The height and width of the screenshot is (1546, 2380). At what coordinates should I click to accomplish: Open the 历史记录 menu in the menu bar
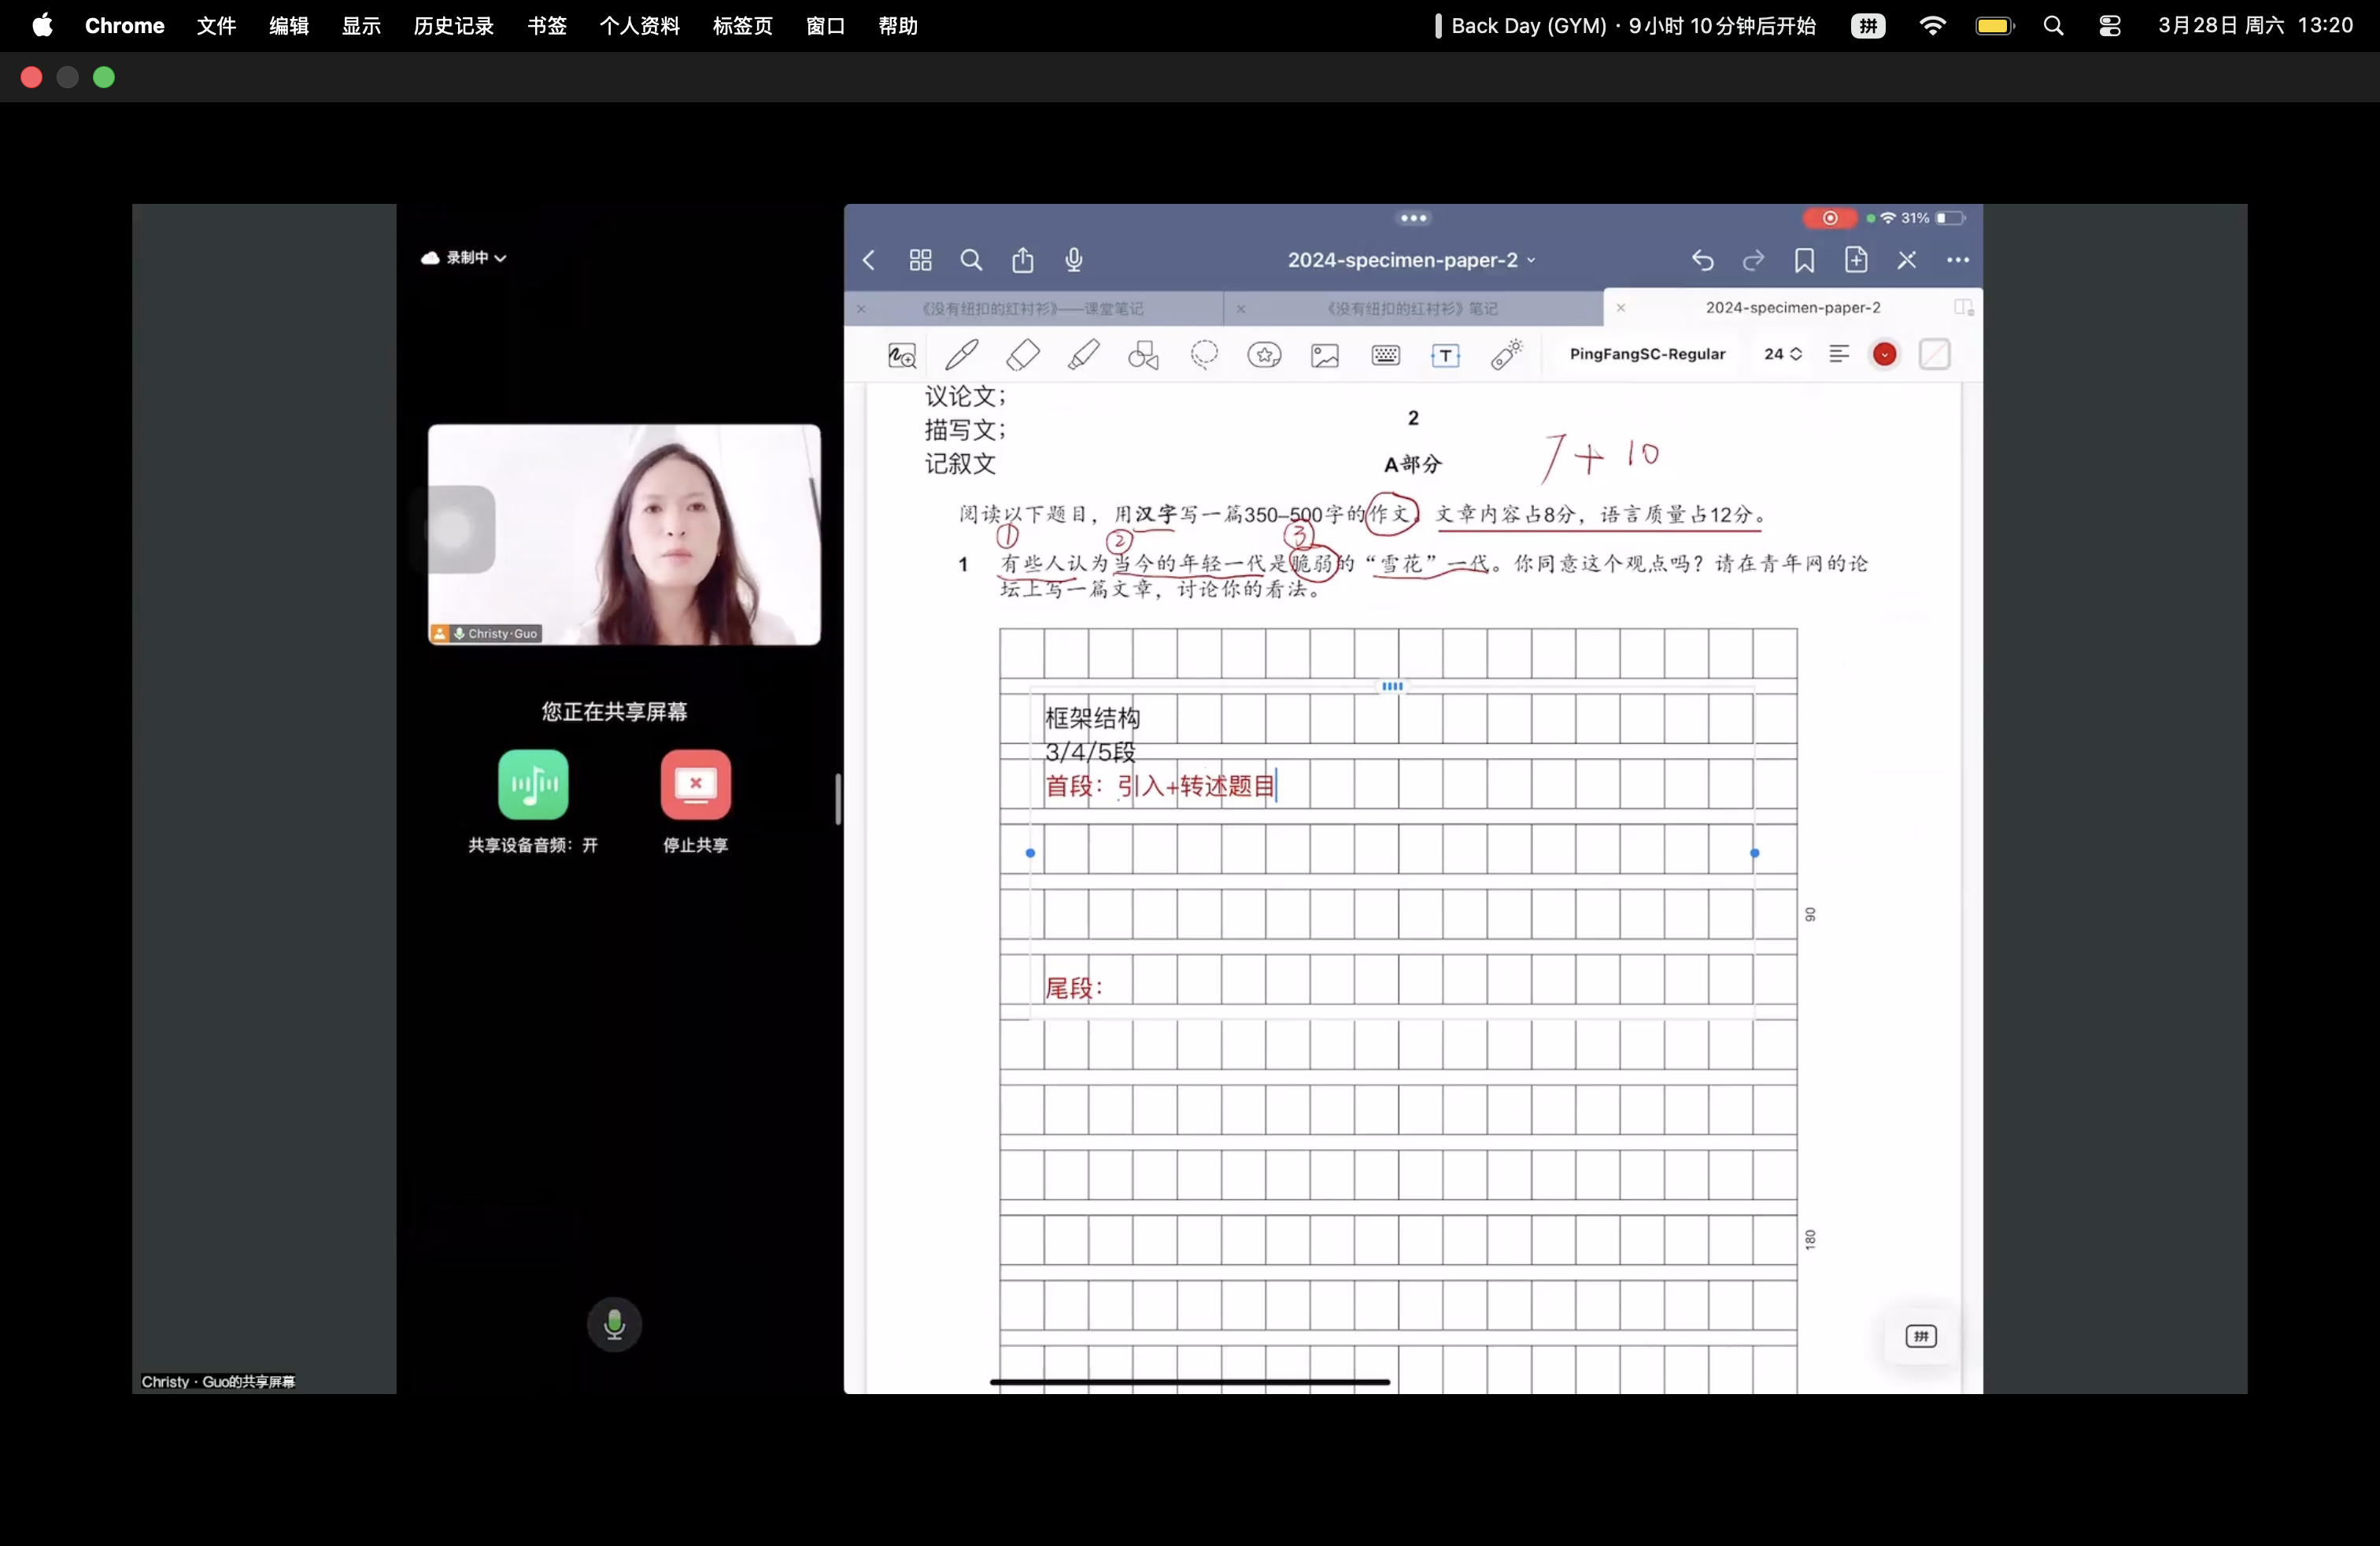[453, 26]
